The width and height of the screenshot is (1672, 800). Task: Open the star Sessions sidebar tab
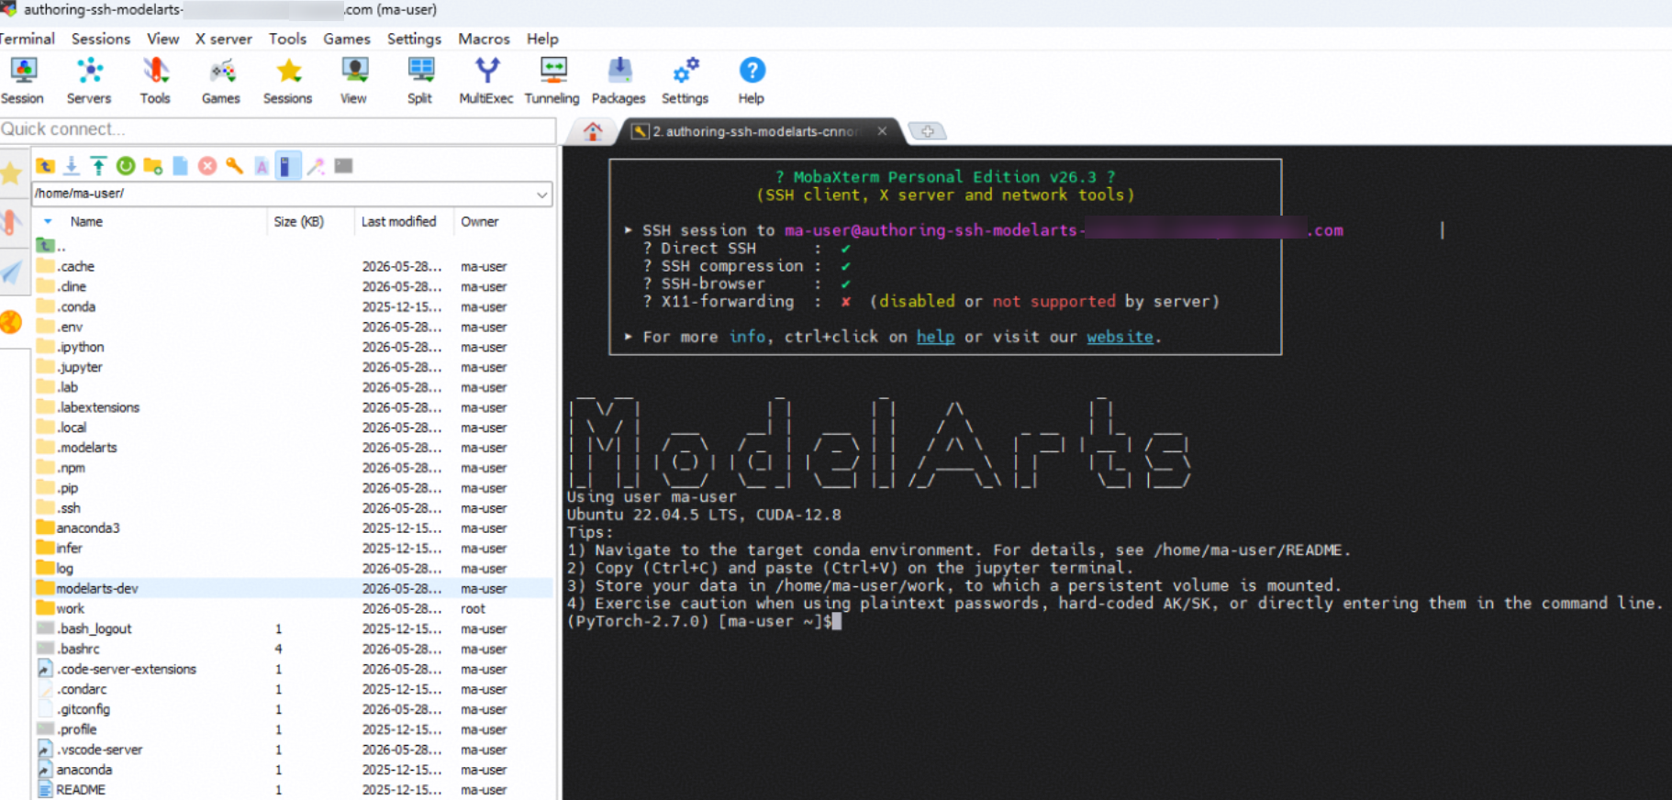point(12,172)
